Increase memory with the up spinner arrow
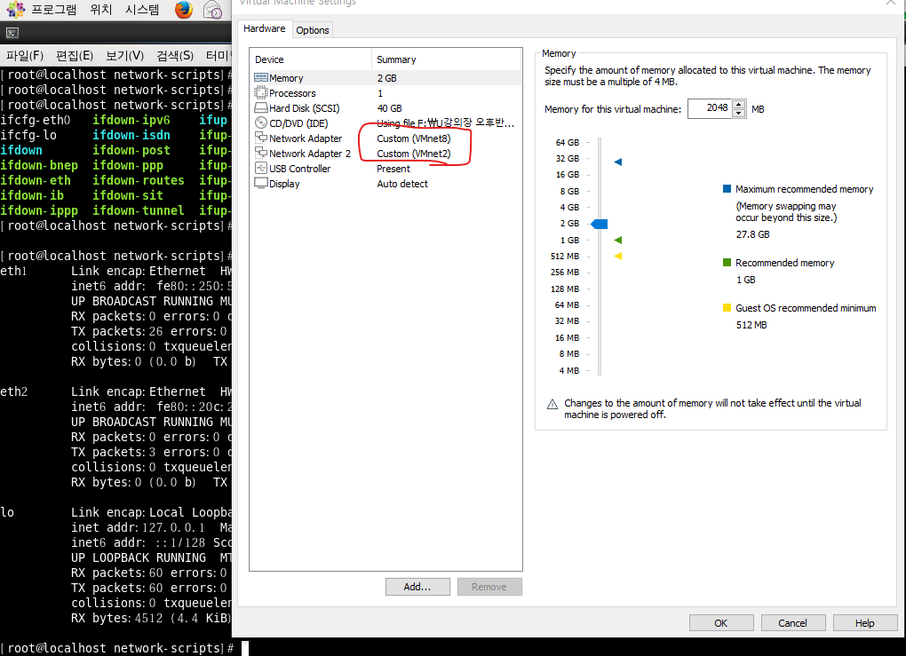This screenshot has width=906, height=656. 739,105
